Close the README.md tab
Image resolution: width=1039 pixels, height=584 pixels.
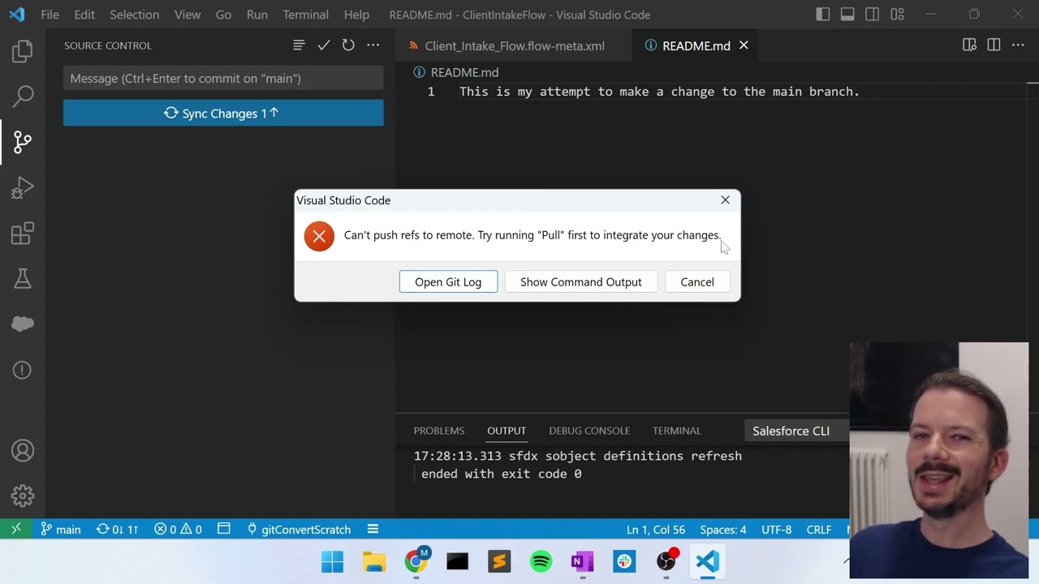[x=744, y=45]
